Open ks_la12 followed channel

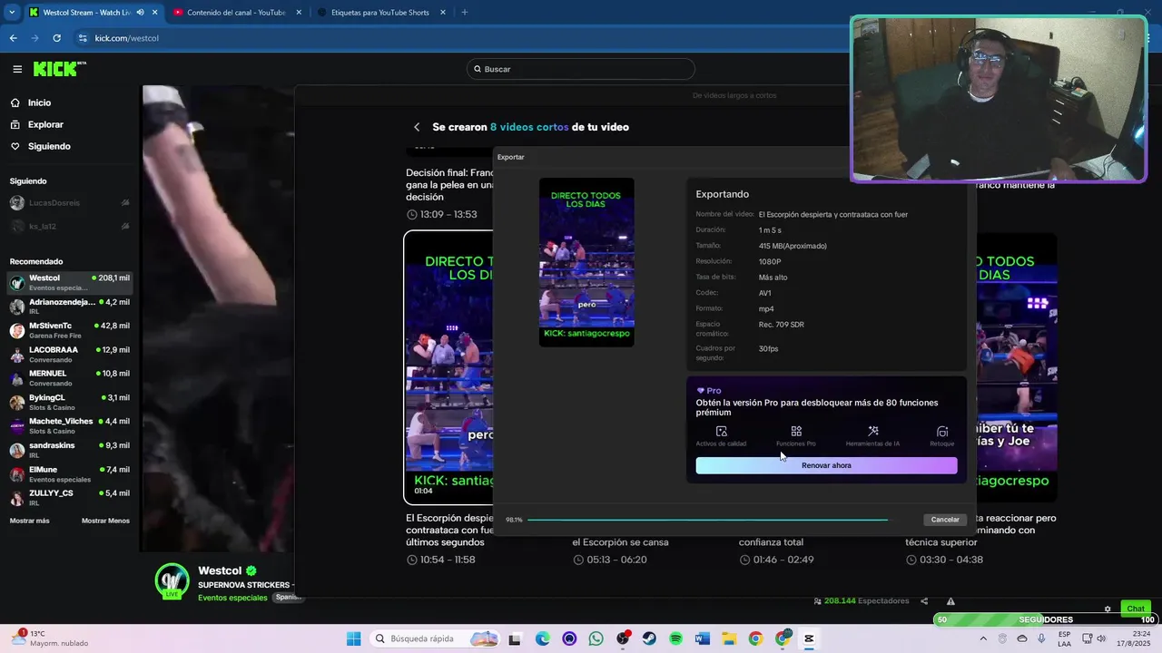70,227
